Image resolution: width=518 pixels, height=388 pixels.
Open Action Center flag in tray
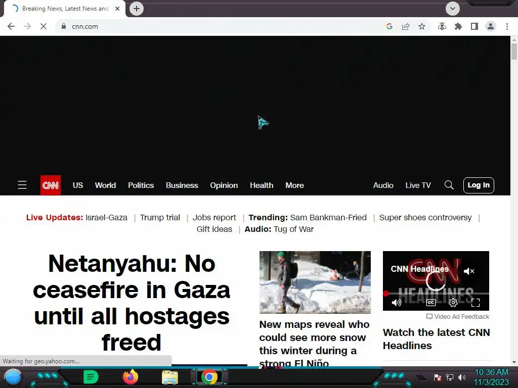pos(438,377)
